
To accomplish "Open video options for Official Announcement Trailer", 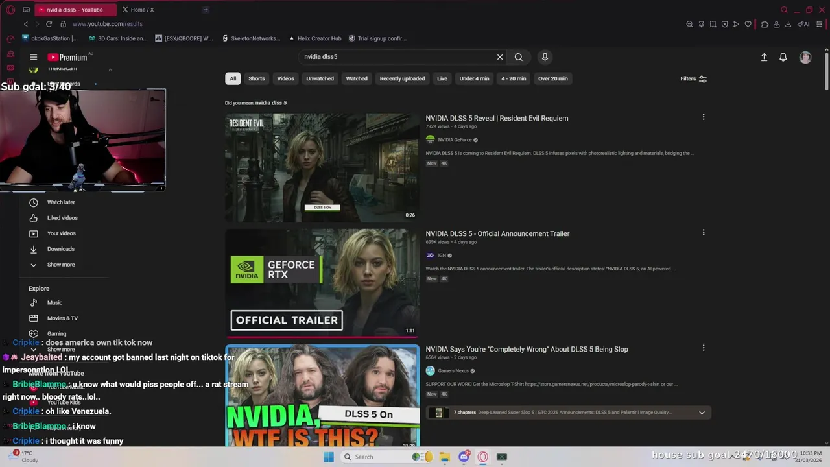I will click(704, 233).
